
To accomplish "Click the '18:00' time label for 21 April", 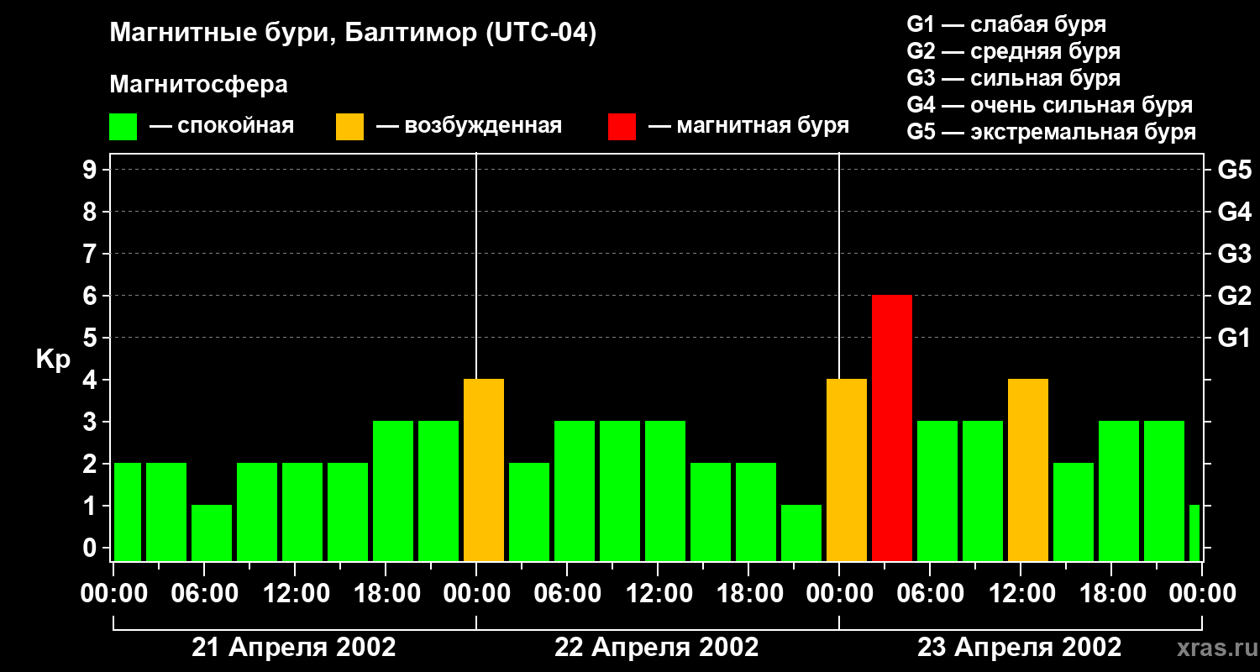I will 386,594.
